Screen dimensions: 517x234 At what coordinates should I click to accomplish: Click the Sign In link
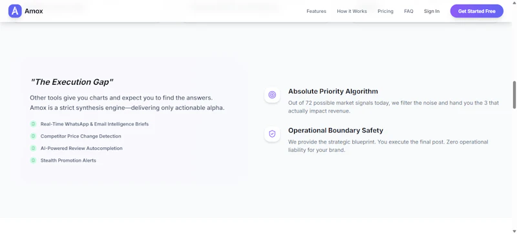point(432,11)
